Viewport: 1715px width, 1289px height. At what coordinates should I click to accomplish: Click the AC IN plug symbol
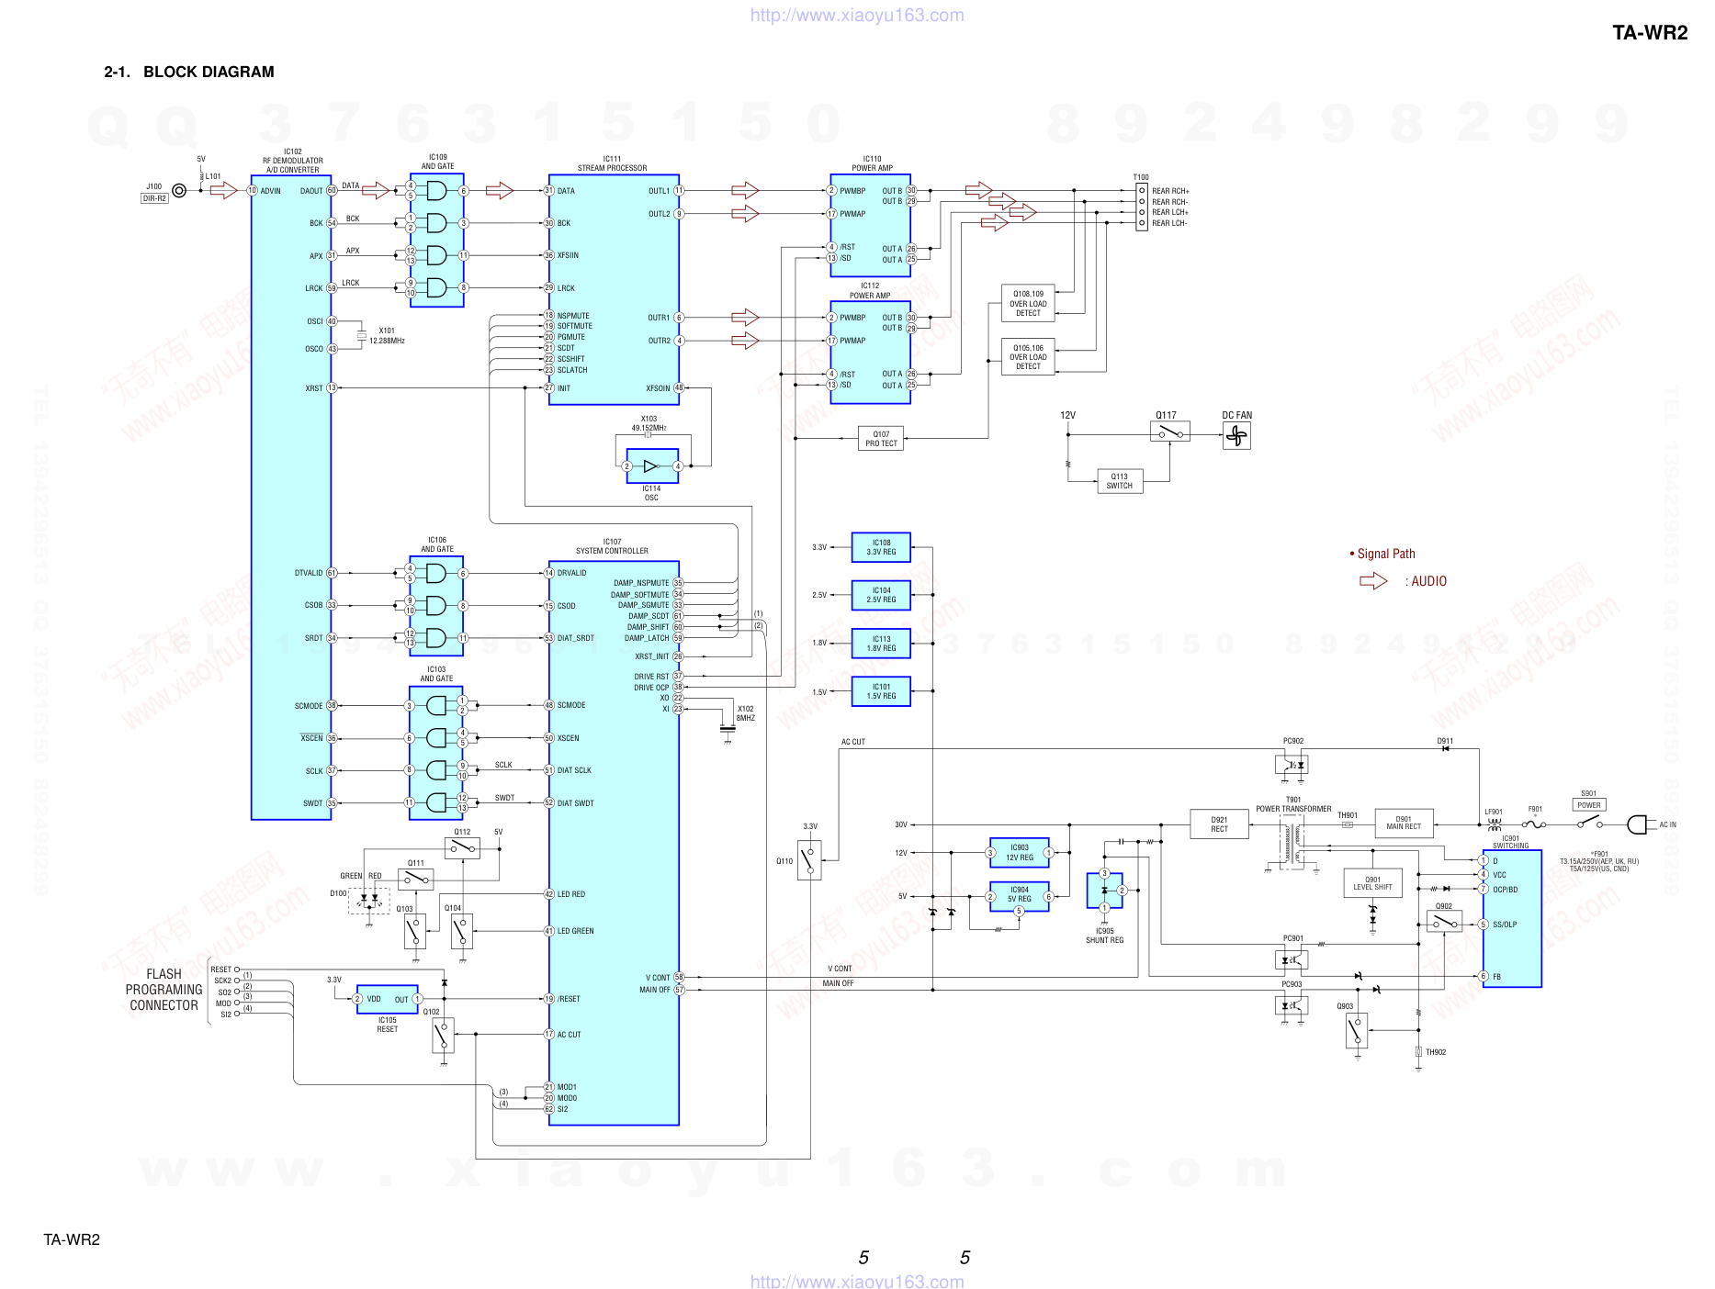pos(1637,824)
